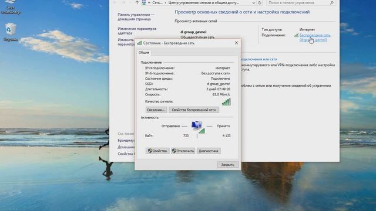This screenshot has height=211, width=376.
Task: Open Изменение параметров адаптера link
Action: pyautogui.click(x=137, y=31)
